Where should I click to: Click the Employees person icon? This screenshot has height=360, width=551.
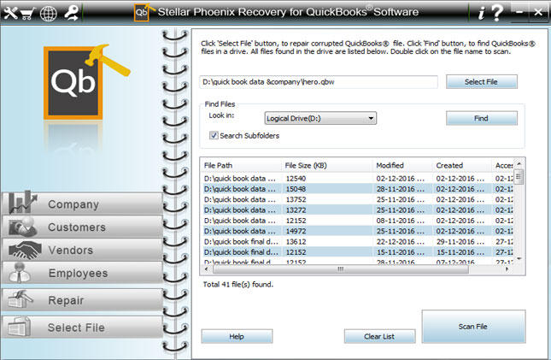[20, 272]
